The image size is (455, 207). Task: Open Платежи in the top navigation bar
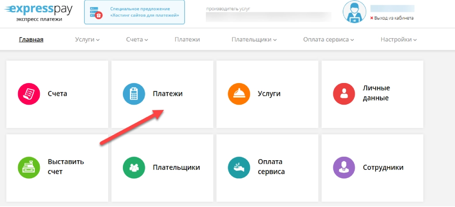pyautogui.click(x=187, y=40)
